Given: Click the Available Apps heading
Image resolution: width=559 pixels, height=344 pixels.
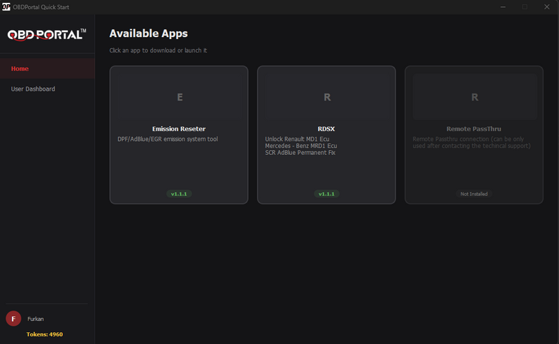Looking at the screenshot, I should point(148,33).
